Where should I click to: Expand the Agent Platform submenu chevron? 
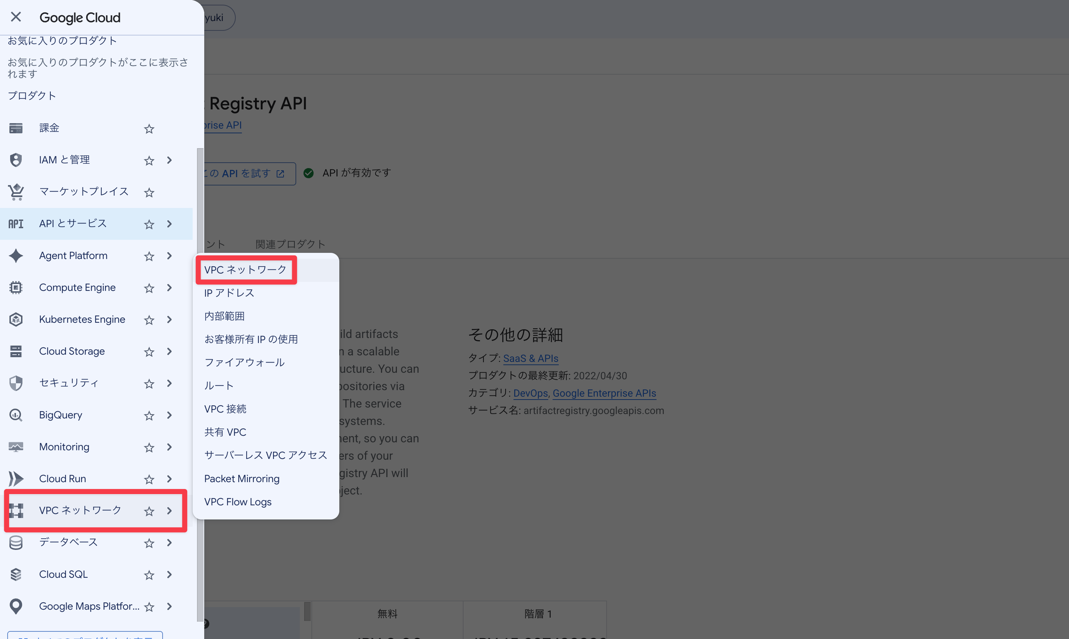(x=169, y=256)
